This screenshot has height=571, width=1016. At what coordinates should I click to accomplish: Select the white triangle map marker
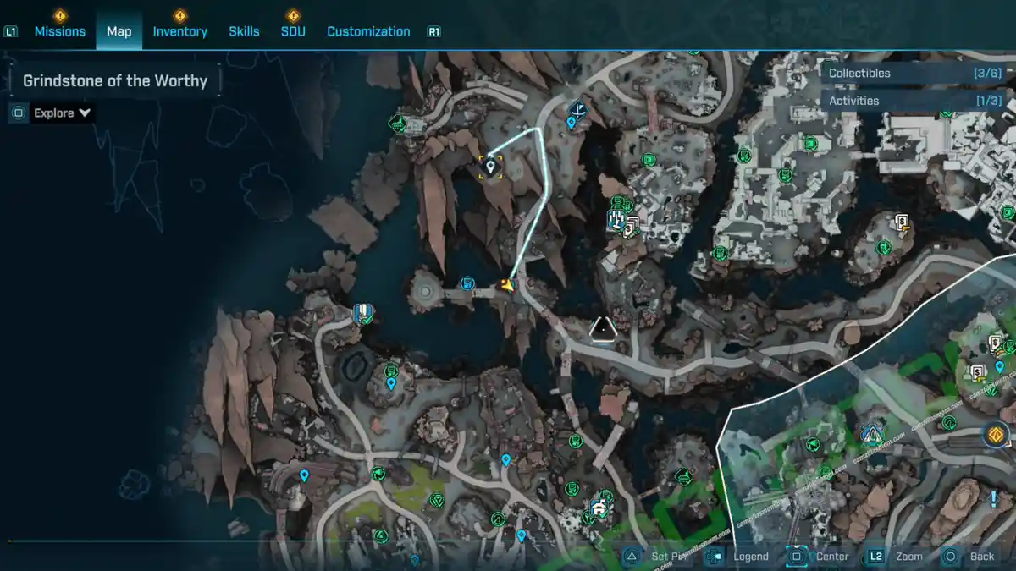[x=602, y=328]
